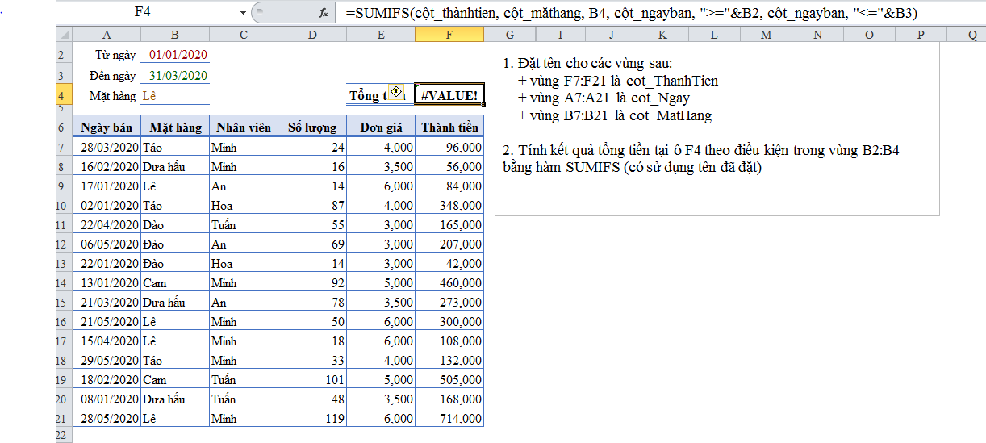
Task: Click date cell 17/01/2020
Action: click(x=107, y=186)
